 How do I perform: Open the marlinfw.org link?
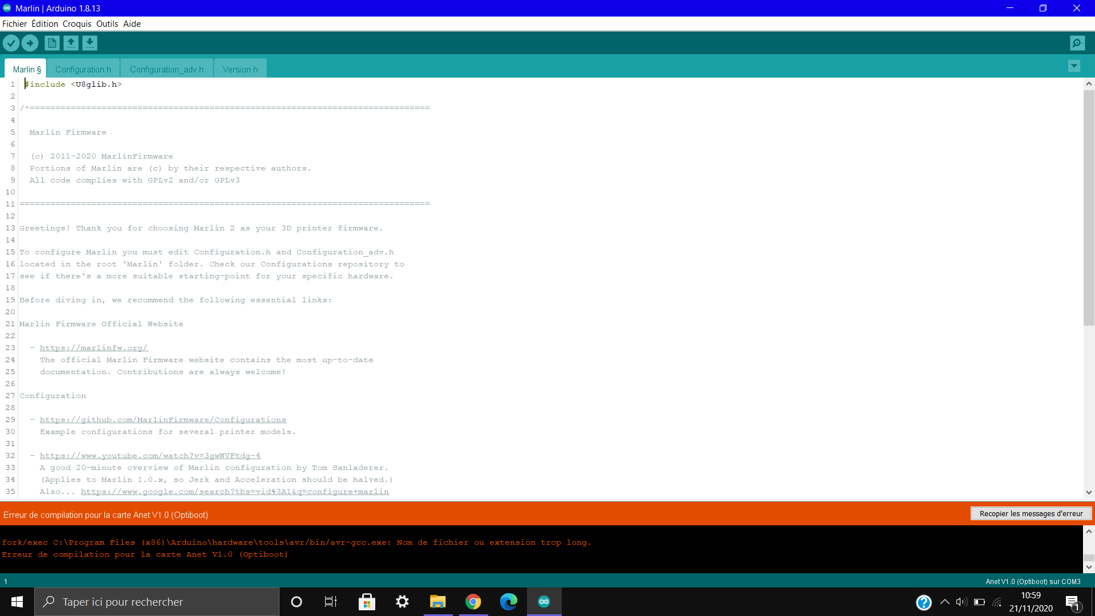[94, 348]
